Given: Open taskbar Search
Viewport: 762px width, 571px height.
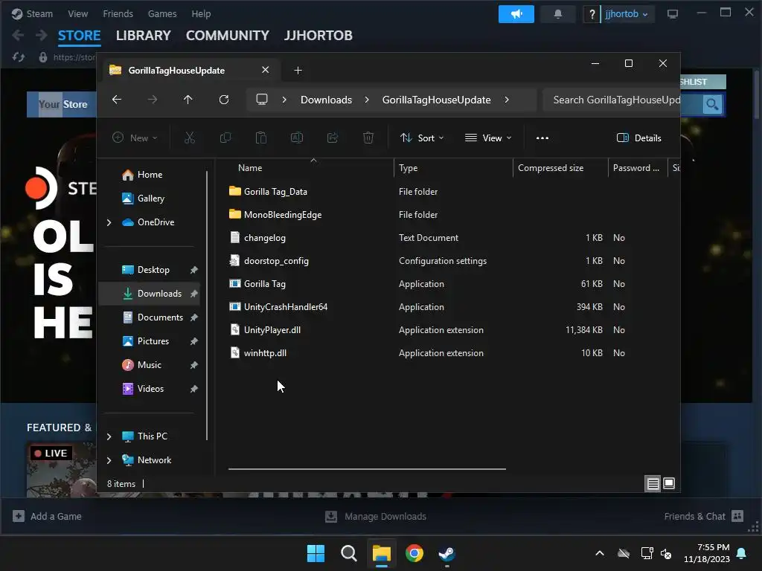Looking at the screenshot, I should tap(349, 553).
